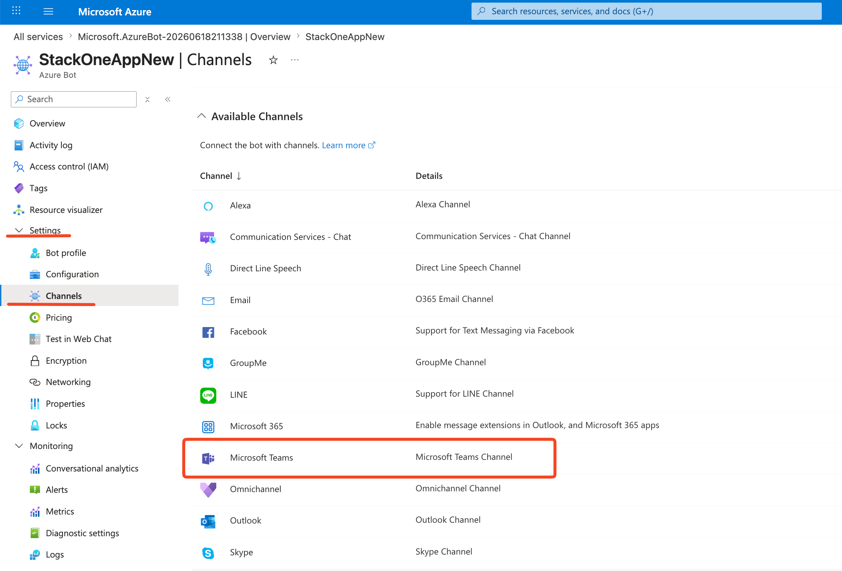Screen dimensions: 842x571
Task: Select the 'Direct Line Speech Channel' text
Action: pos(468,268)
